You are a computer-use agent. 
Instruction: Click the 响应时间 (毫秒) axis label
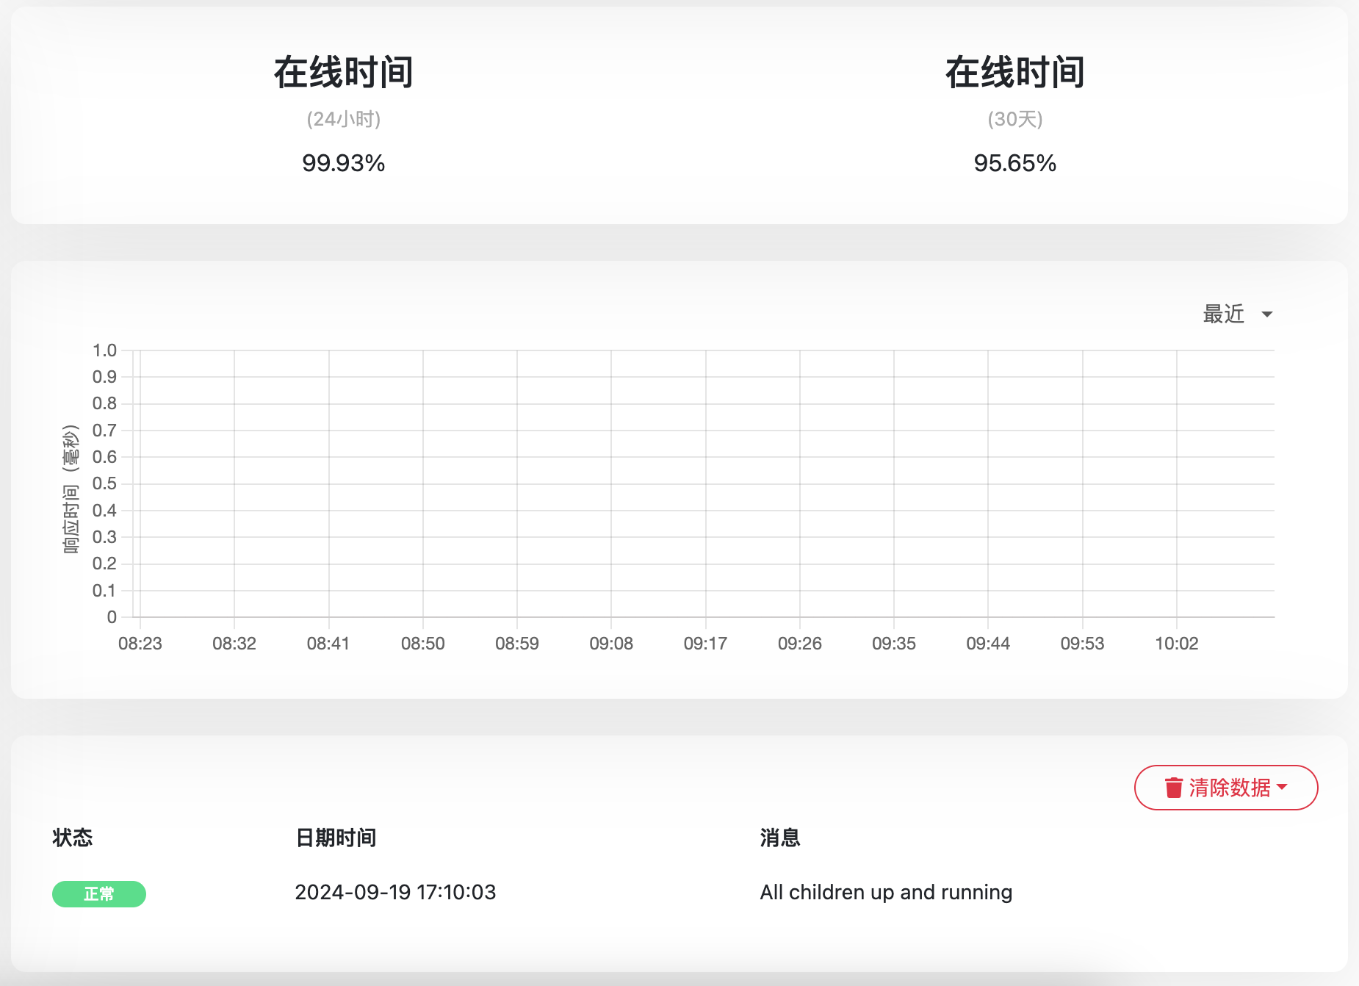(x=71, y=489)
